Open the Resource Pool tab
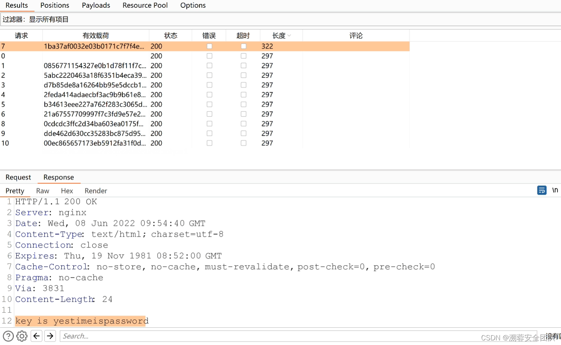This screenshot has height=345, width=561. [x=145, y=5]
